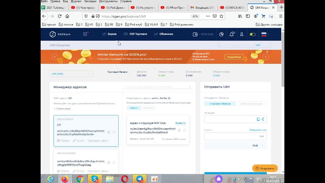
Task: Go to previous banner slide
Action: [x=55, y=57]
